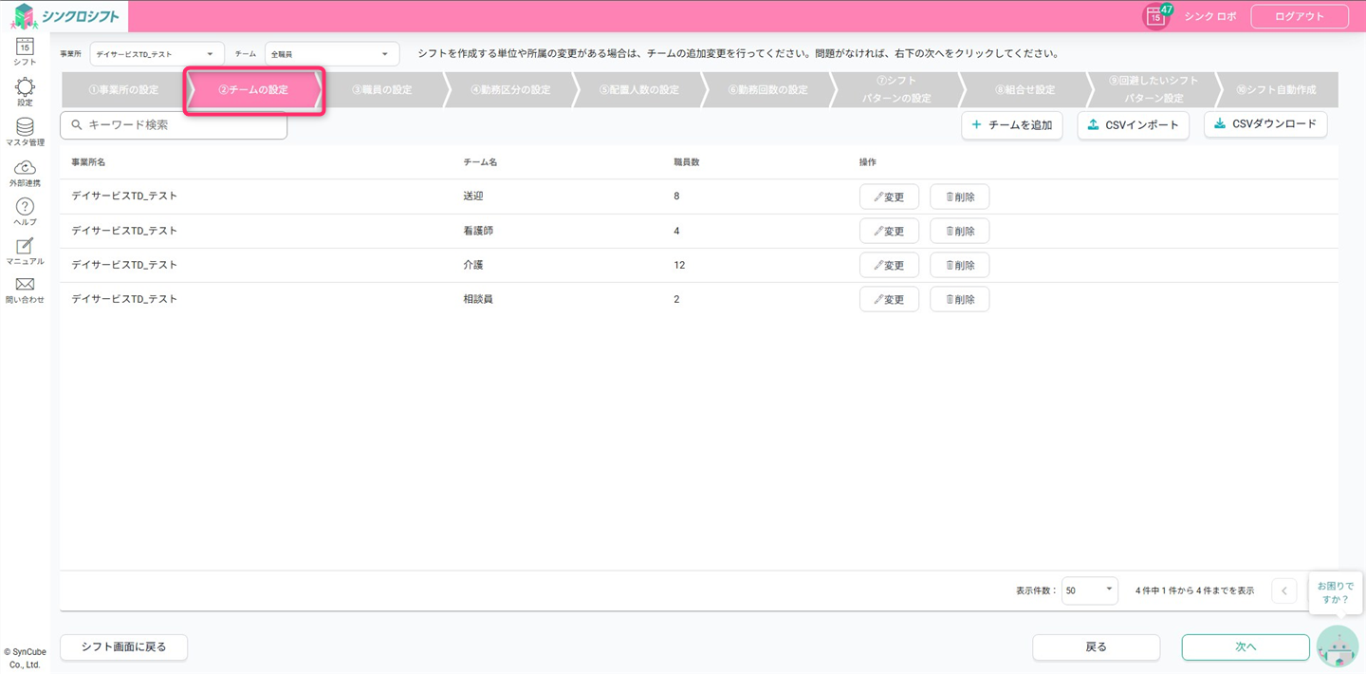
Task: Click the 次へ button
Action: (1245, 647)
